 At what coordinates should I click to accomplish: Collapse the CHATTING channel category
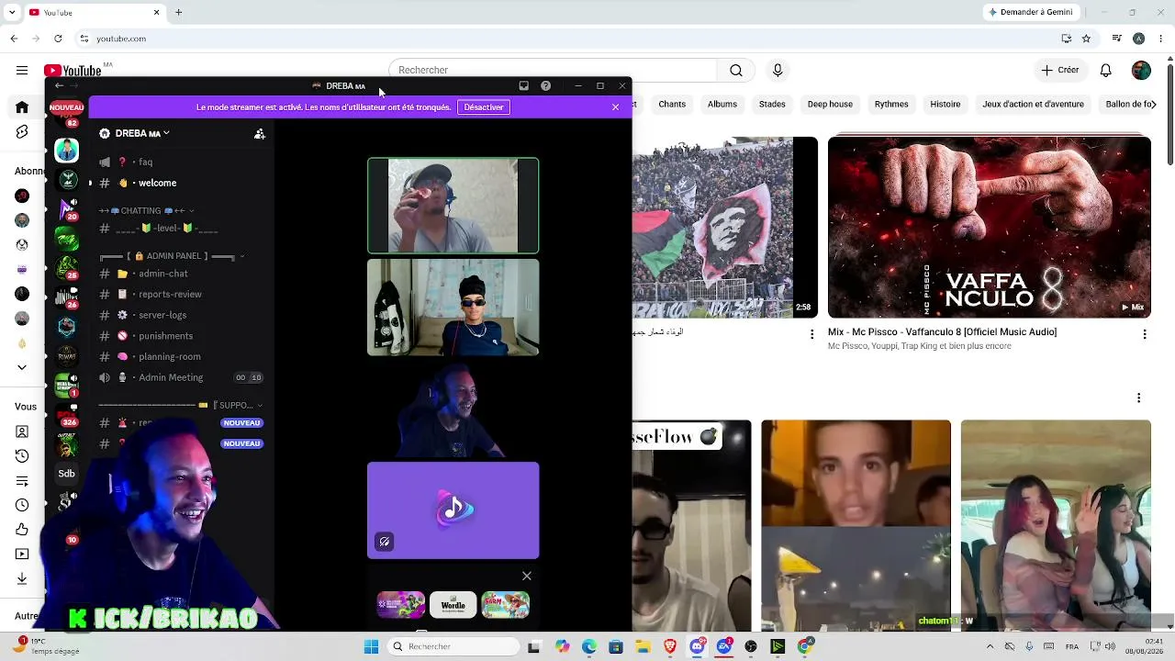(x=147, y=211)
